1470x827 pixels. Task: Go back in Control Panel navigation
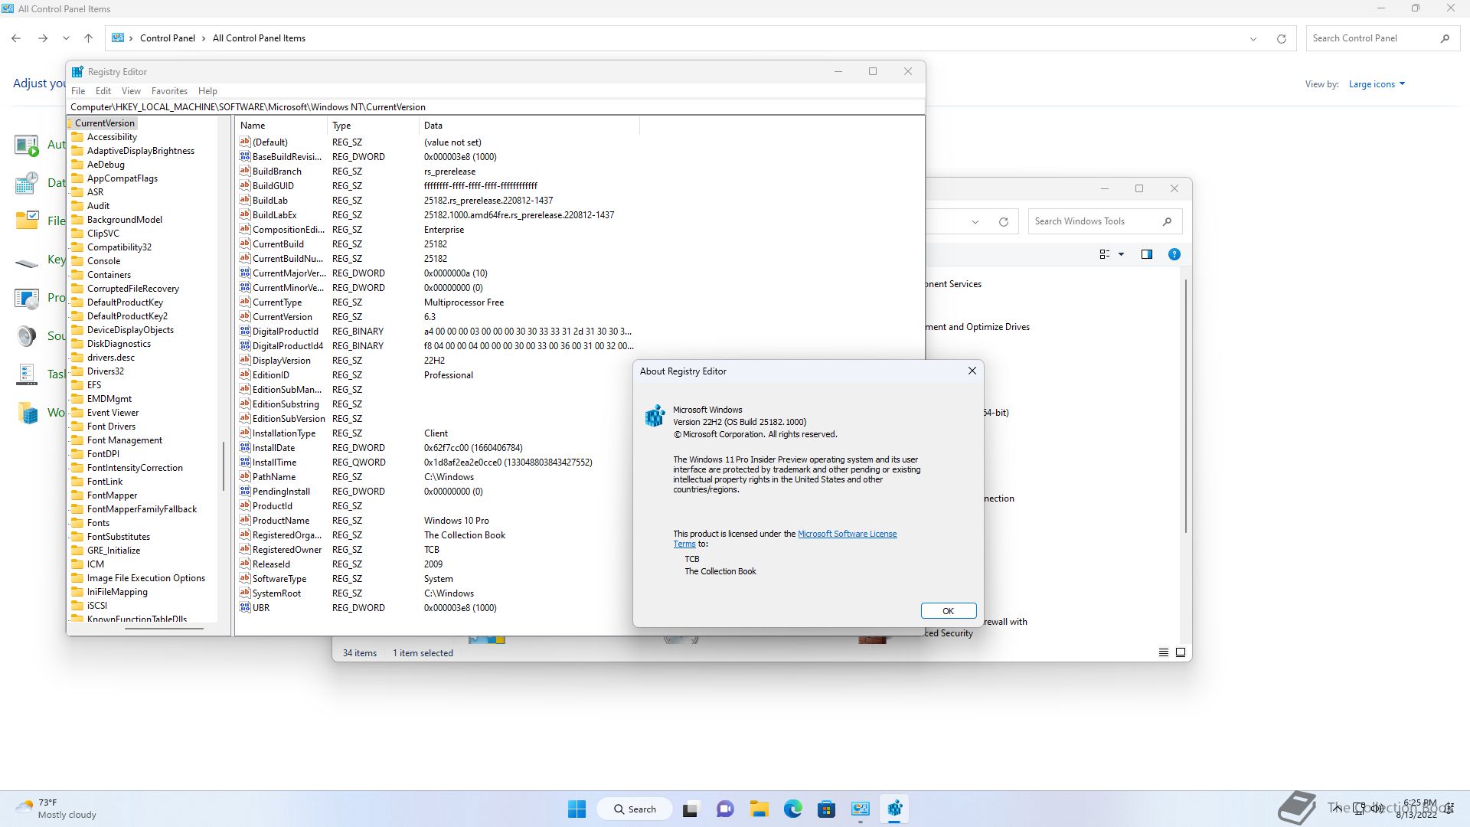[16, 38]
